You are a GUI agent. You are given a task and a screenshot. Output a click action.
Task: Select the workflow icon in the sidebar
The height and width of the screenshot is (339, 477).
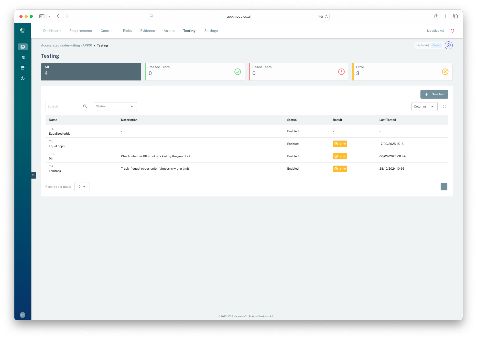click(23, 57)
